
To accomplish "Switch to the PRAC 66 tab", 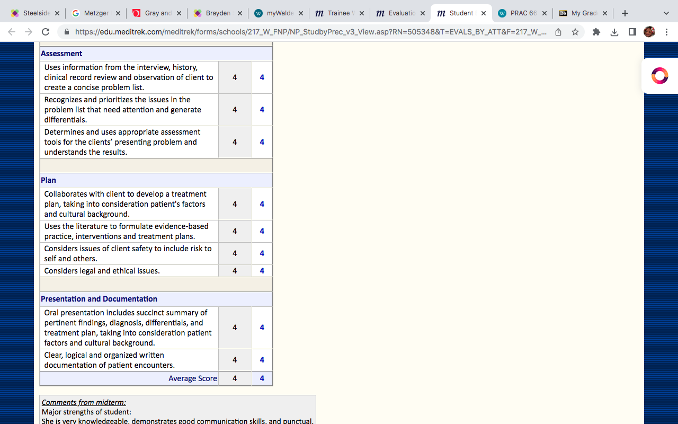I will coord(520,13).
